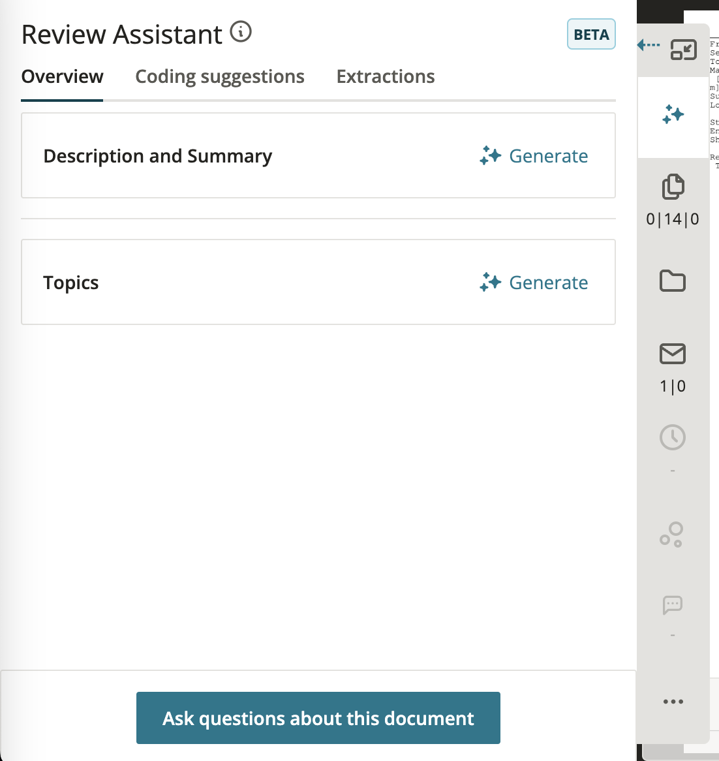The width and height of the screenshot is (719, 761).
Task: Open the Review Assistant sparkles panel icon
Action: pos(673,115)
